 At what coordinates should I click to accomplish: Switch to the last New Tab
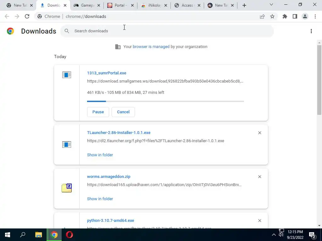coord(220,5)
